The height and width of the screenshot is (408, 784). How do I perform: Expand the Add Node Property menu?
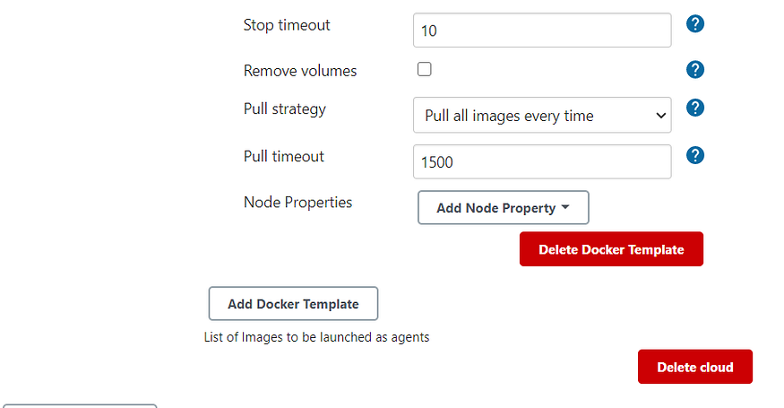coord(504,207)
